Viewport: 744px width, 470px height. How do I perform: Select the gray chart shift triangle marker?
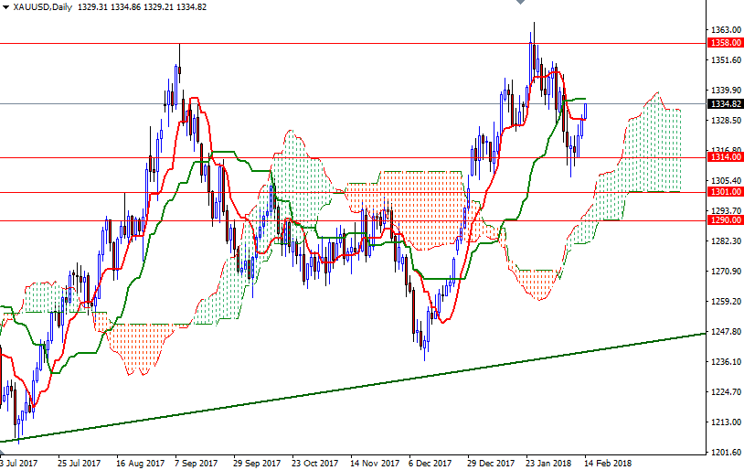[522, 4]
